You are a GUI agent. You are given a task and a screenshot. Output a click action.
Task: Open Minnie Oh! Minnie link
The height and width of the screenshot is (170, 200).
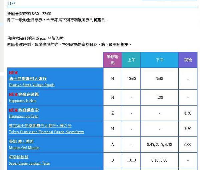[x=24, y=148]
